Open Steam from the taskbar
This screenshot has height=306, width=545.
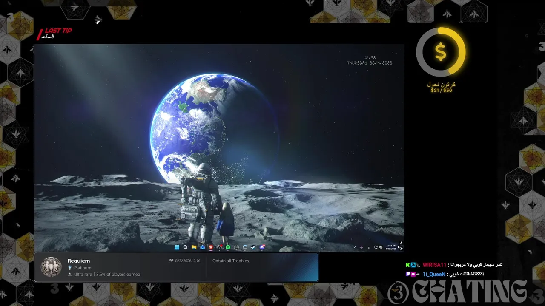click(x=253, y=247)
